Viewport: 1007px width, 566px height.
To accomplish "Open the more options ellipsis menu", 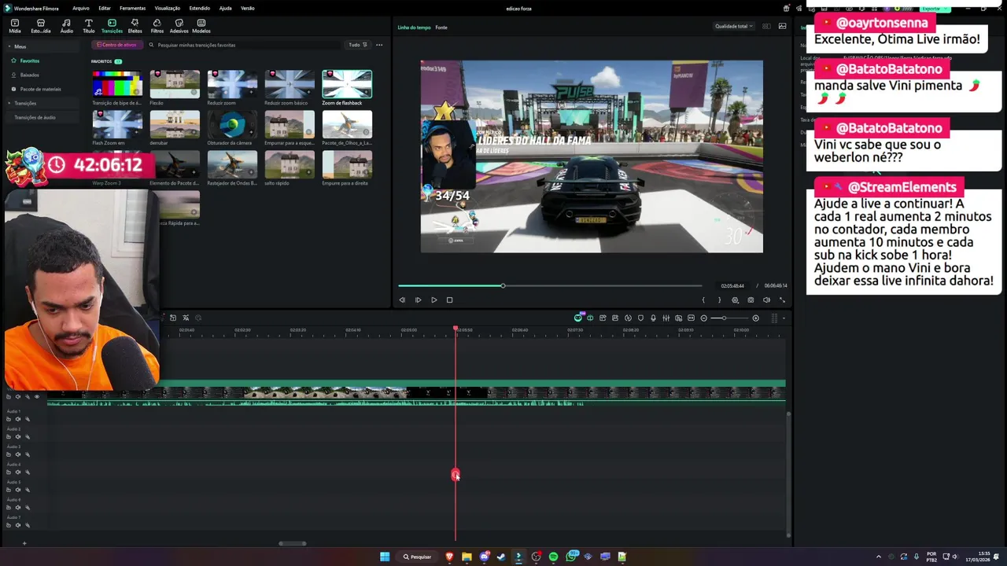I will tap(379, 45).
